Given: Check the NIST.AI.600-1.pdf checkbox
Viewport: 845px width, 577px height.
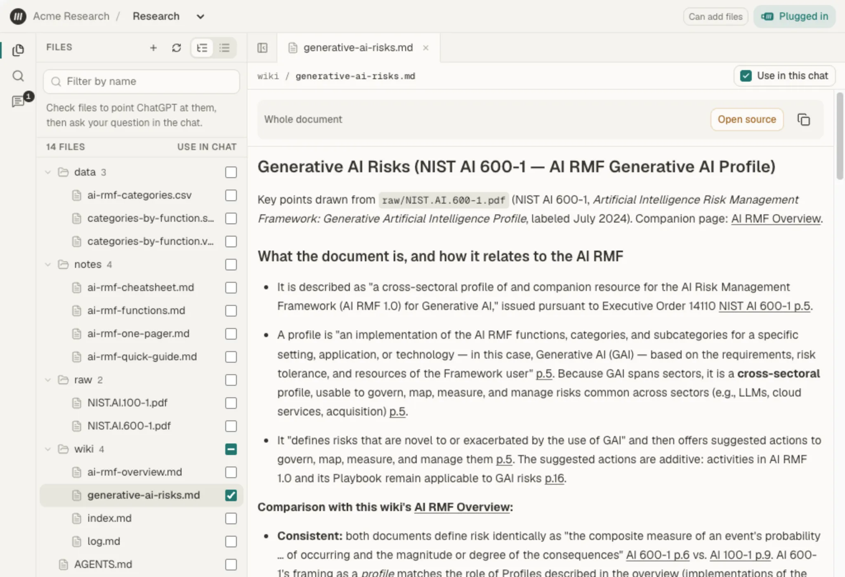Looking at the screenshot, I should 231,426.
